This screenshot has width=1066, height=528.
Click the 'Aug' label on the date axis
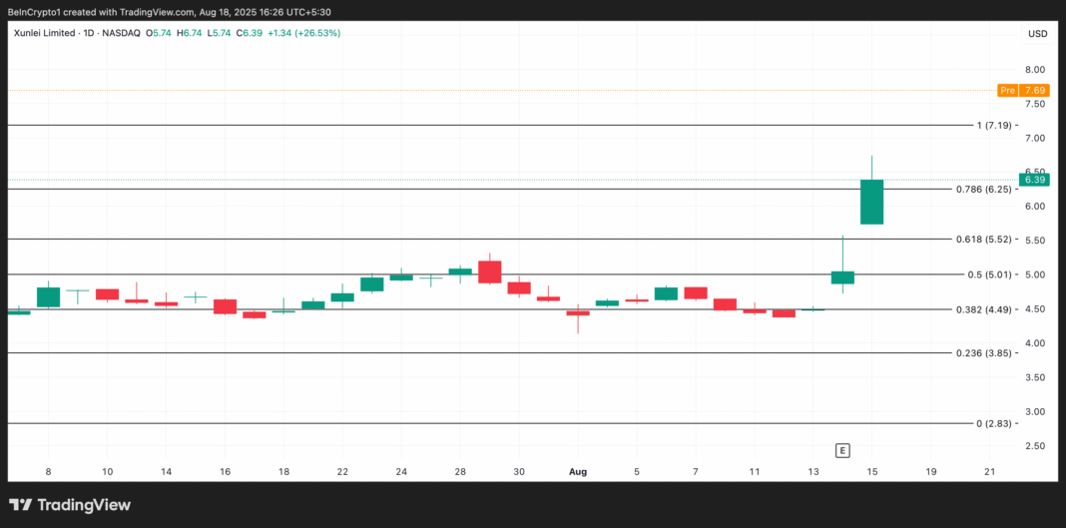click(577, 471)
